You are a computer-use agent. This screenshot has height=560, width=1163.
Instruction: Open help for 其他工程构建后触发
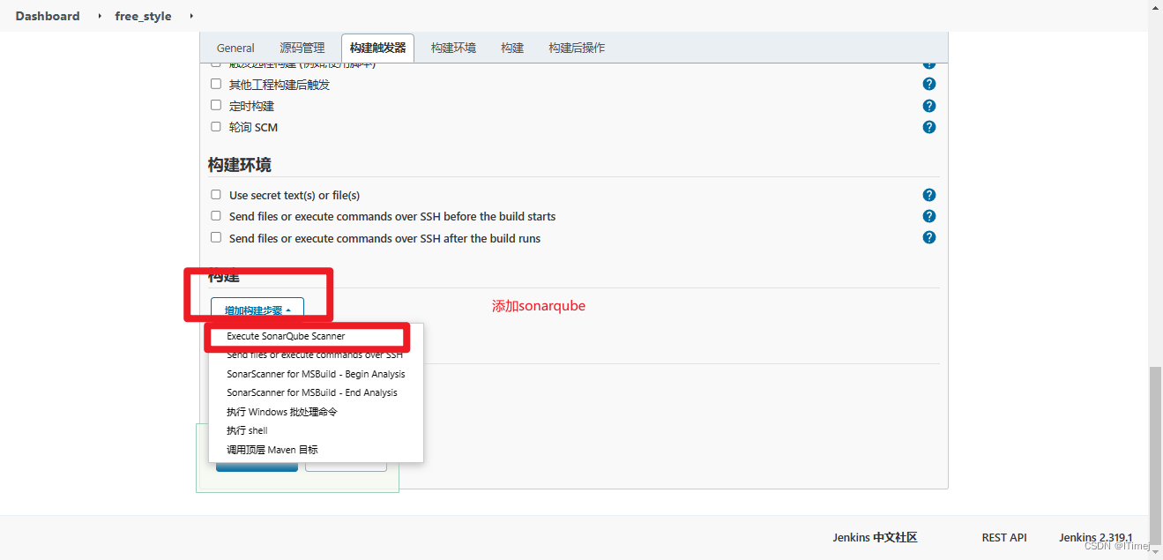pyautogui.click(x=928, y=84)
